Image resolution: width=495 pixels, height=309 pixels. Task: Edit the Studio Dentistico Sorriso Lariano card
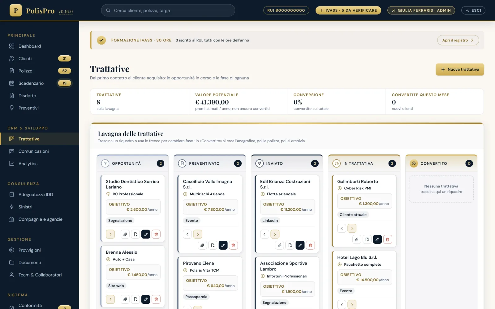click(146, 234)
